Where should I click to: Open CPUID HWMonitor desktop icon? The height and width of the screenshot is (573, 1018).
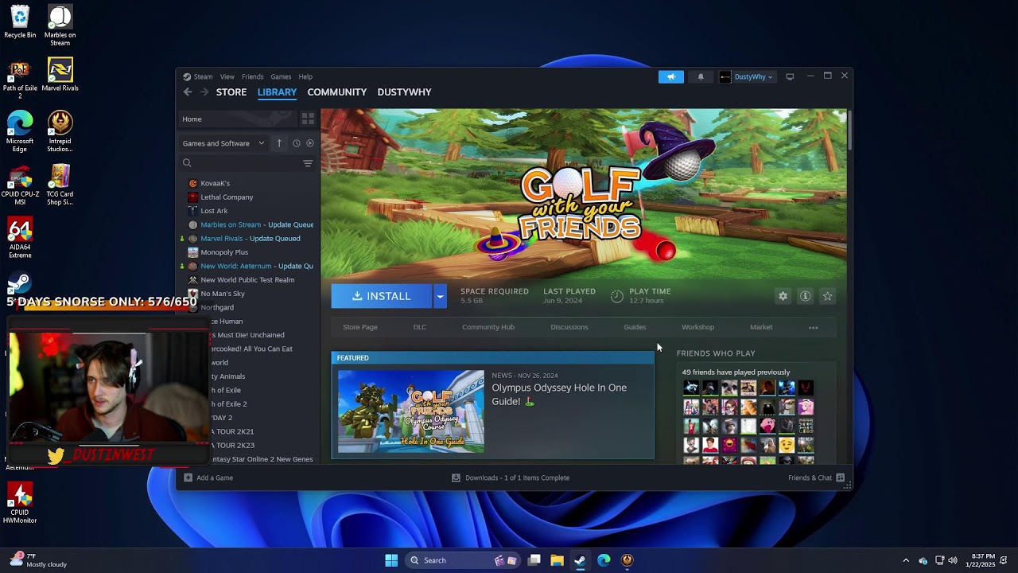tap(20, 502)
